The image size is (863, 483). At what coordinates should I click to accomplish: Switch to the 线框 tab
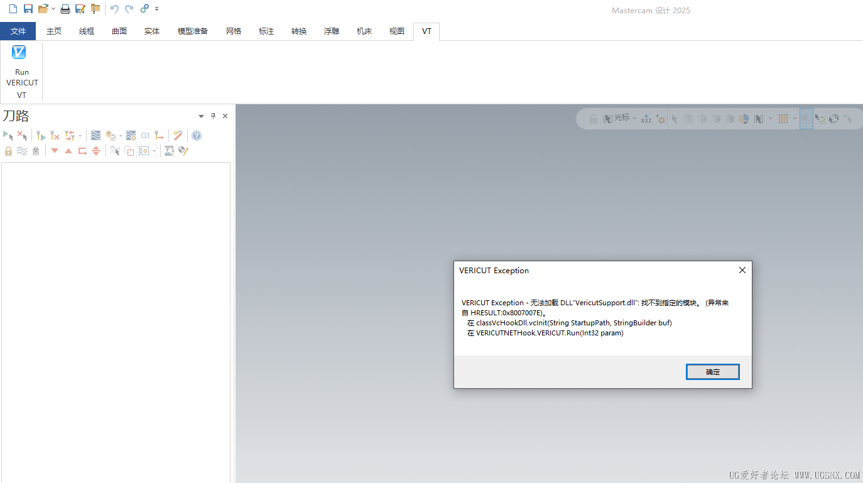(x=87, y=31)
